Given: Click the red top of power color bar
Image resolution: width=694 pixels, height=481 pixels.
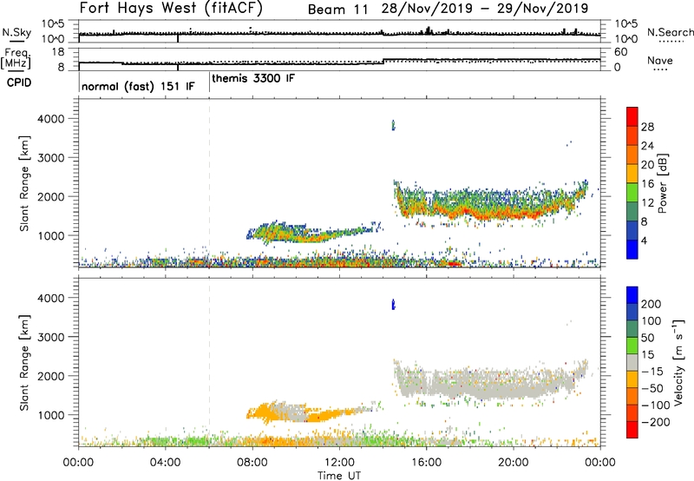Looking at the screenshot, I should [x=632, y=116].
